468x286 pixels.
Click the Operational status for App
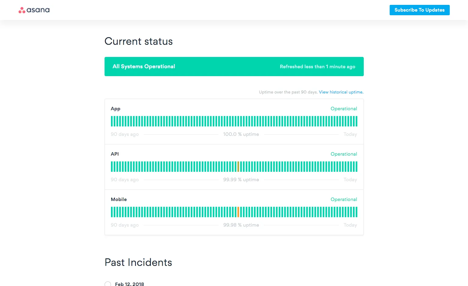pos(344,109)
